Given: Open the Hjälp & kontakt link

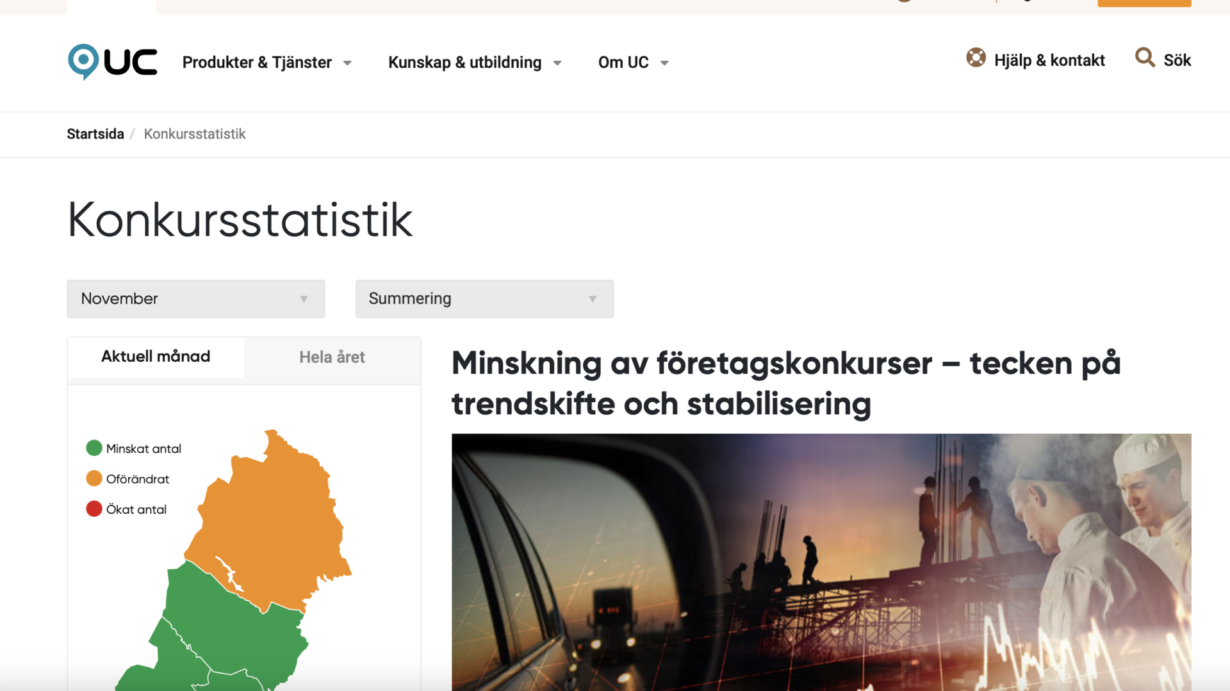Looking at the screenshot, I should [x=1049, y=60].
